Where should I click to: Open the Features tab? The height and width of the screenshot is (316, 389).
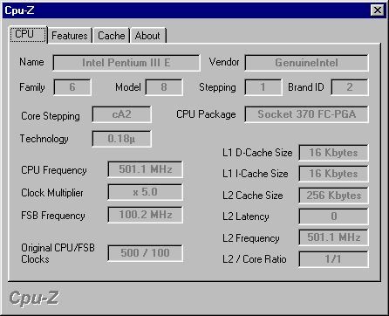70,36
